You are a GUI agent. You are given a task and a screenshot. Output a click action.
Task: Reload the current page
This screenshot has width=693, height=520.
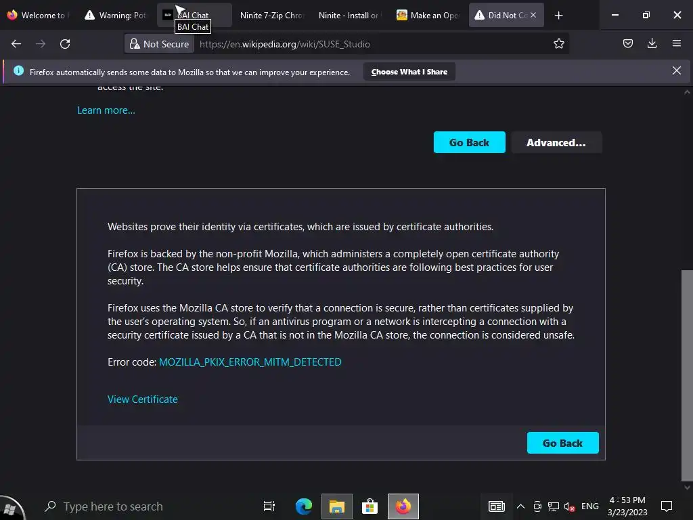65,44
